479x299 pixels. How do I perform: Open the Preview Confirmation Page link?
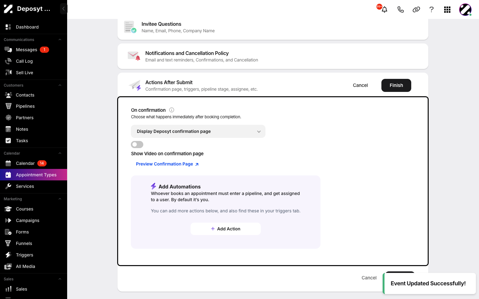click(167, 164)
